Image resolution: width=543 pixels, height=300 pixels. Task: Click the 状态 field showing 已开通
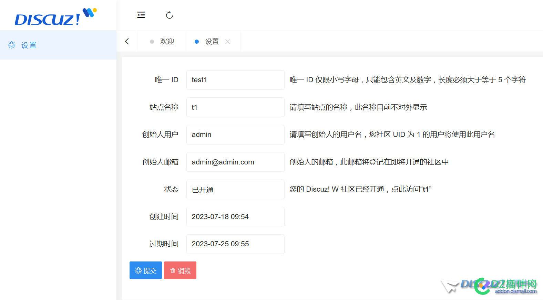click(235, 189)
